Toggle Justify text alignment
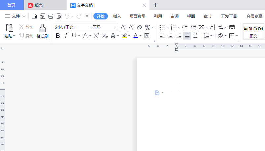Image resolution: width=265 pixels, height=151 pixels. pos(187,36)
